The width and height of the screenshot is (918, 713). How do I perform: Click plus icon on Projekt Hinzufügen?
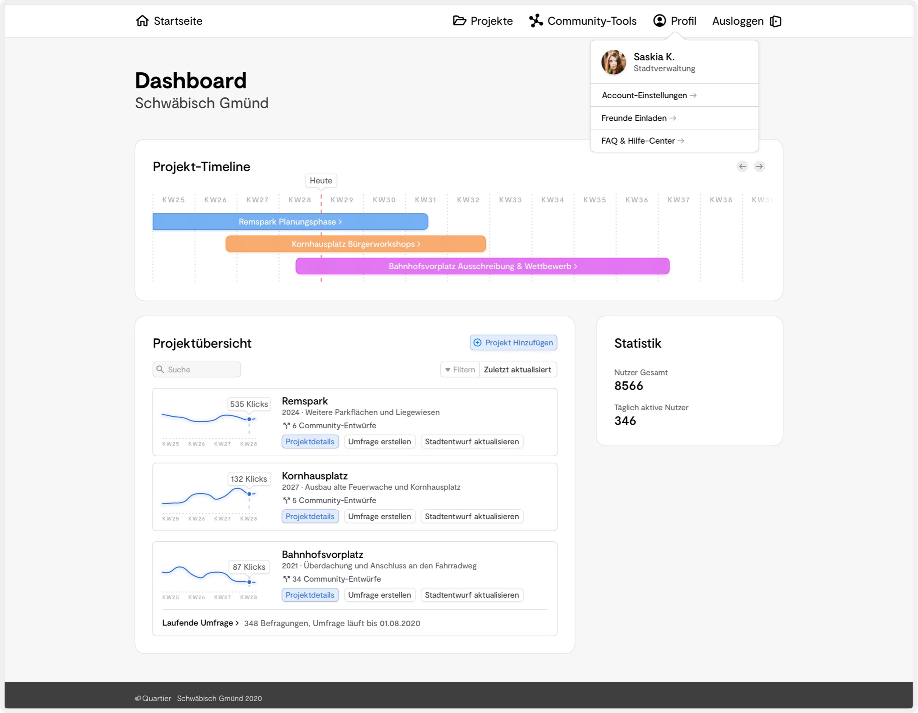tap(477, 343)
